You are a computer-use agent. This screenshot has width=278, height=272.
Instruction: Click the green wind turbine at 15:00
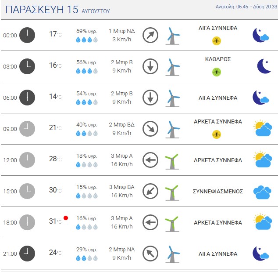(172, 193)
